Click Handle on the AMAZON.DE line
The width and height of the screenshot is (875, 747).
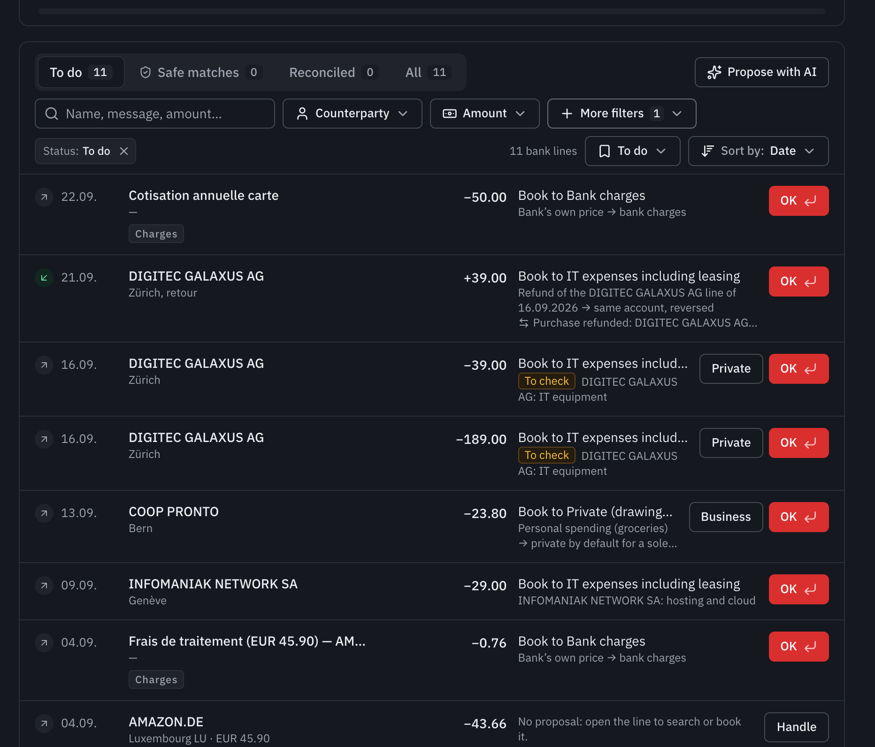point(797,727)
